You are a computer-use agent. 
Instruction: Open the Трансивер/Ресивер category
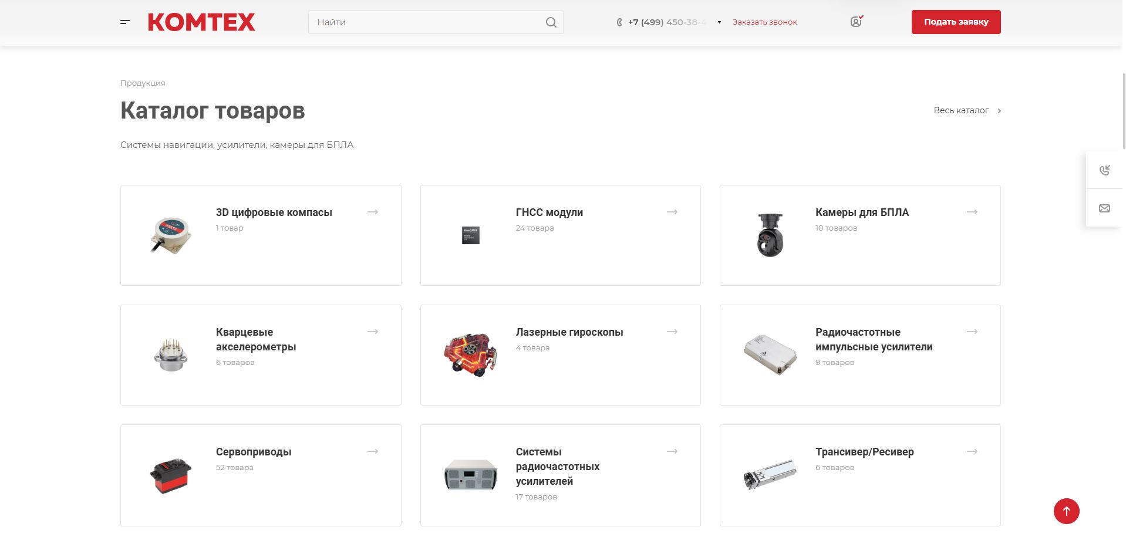pos(864,452)
